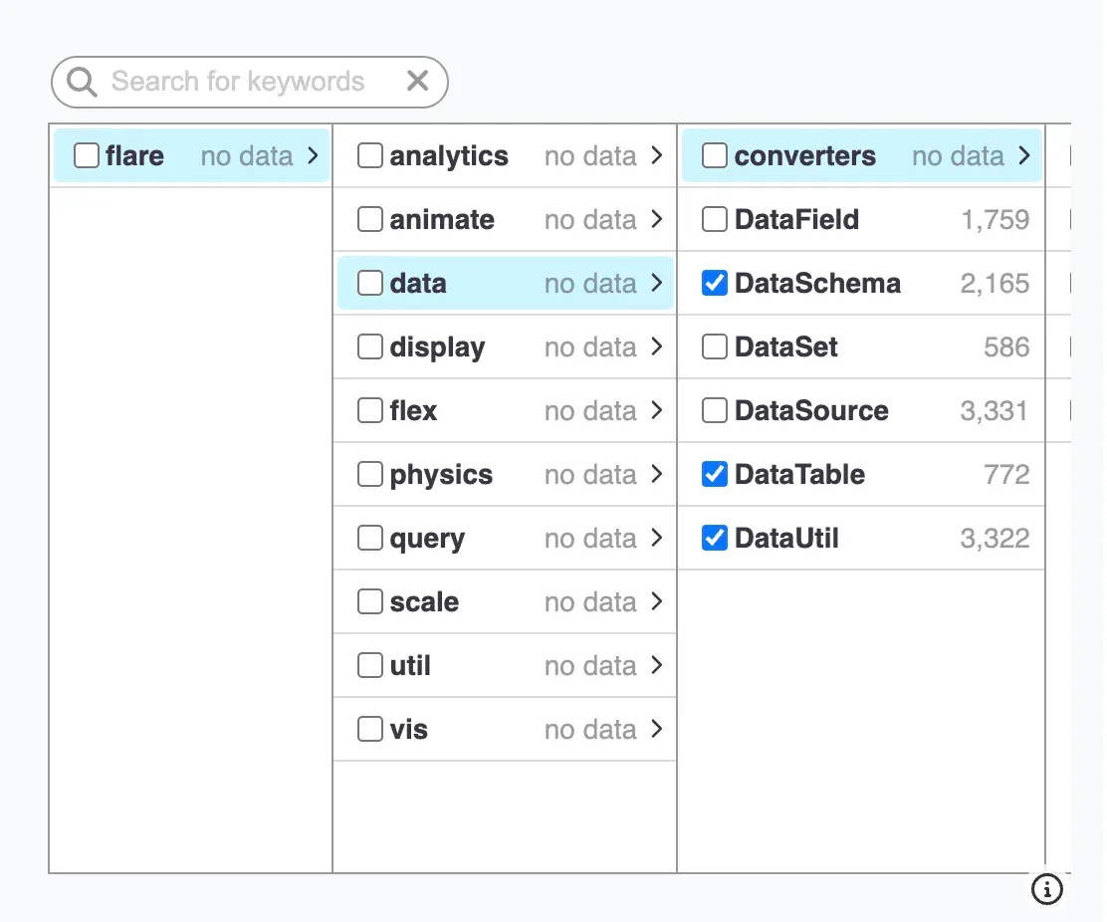Clear the search field with X icon
Image resolution: width=1107 pixels, height=922 pixels.
[x=418, y=82]
